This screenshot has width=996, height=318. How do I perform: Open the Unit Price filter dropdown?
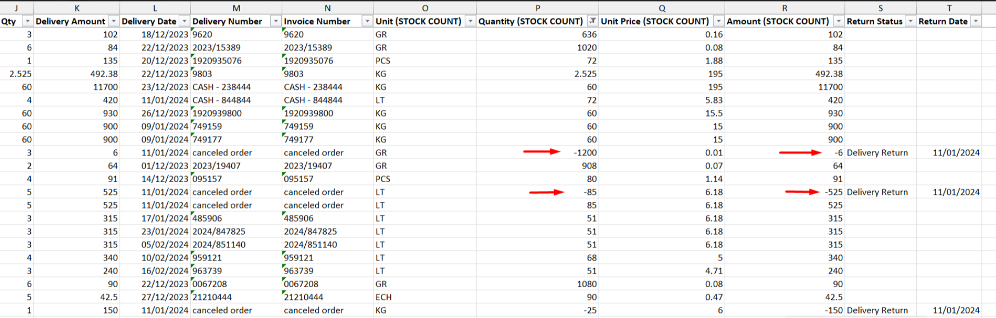(718, 21)
